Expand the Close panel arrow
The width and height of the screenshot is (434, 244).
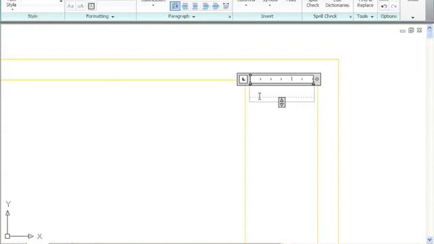click(x=413, y=18)
